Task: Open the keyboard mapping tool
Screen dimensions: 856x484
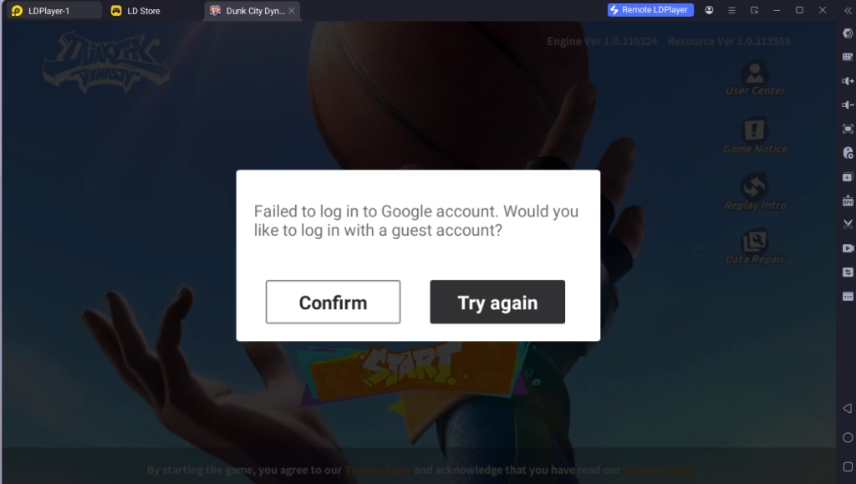Action: [848, 57]
